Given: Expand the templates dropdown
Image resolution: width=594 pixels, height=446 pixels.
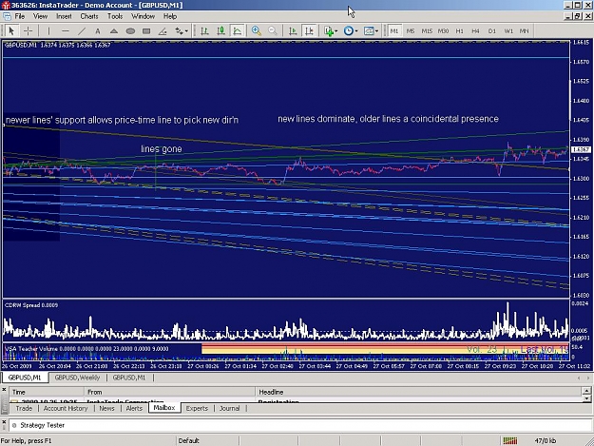Looking at the screenshot, I should [371, 31].
